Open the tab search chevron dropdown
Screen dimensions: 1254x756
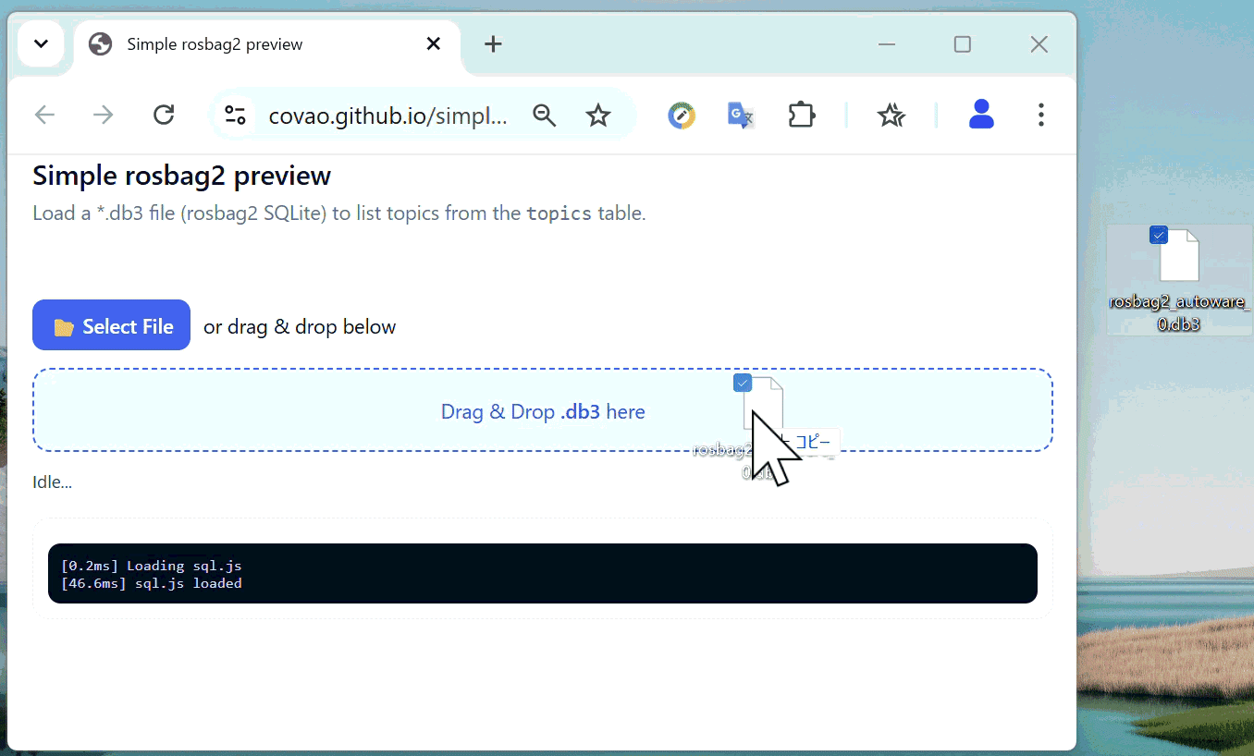[40, 43]
